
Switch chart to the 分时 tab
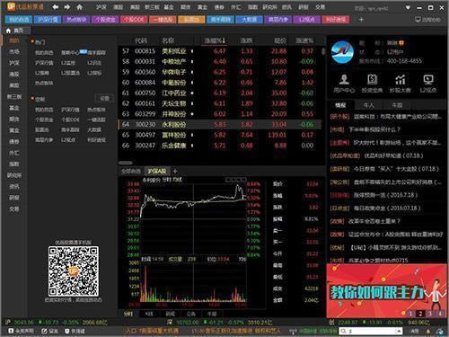(x=128, y=314)
